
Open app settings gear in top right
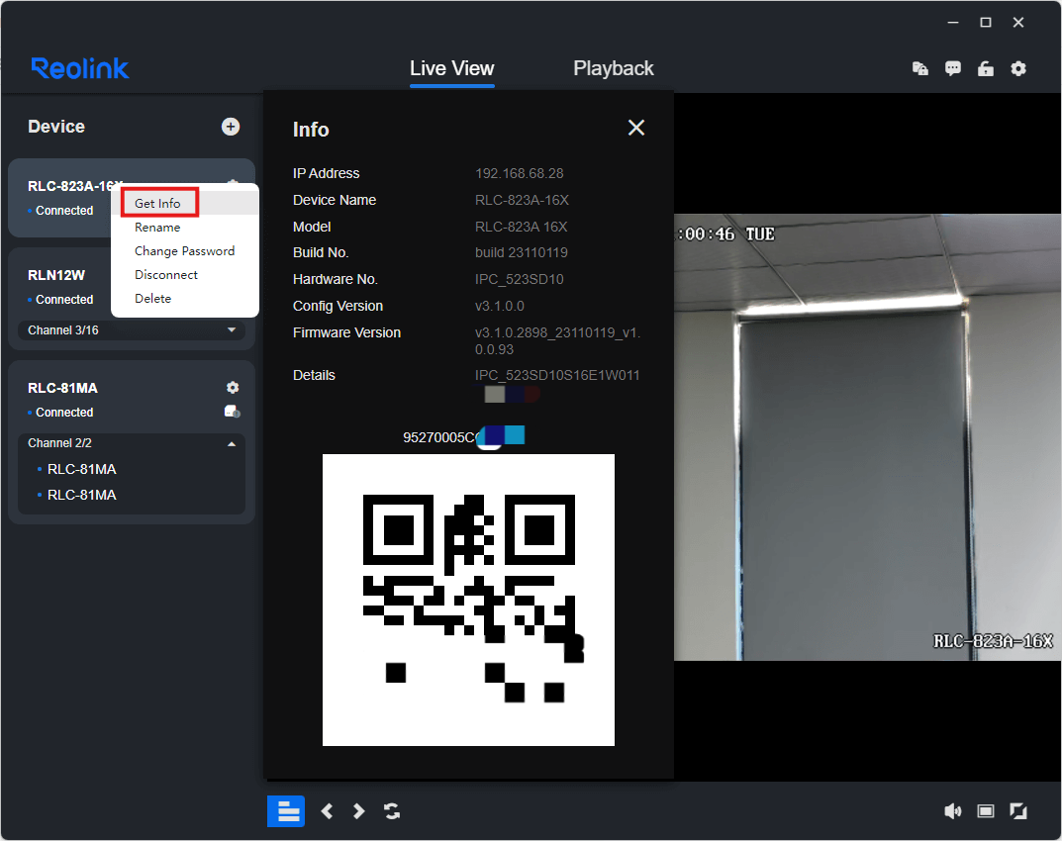(x=1018, y=68)
